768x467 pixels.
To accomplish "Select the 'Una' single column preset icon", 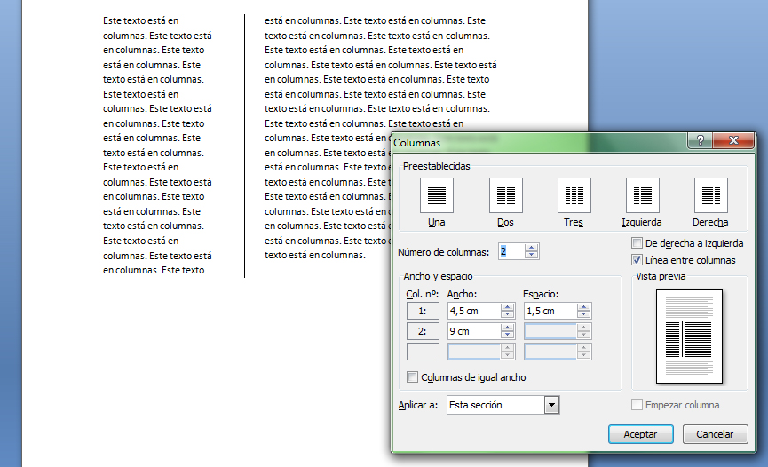I will (436, 194).
